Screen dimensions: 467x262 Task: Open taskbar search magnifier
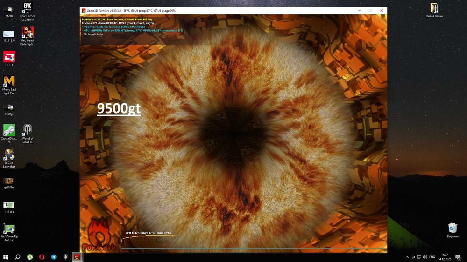(x=18, y=257)
